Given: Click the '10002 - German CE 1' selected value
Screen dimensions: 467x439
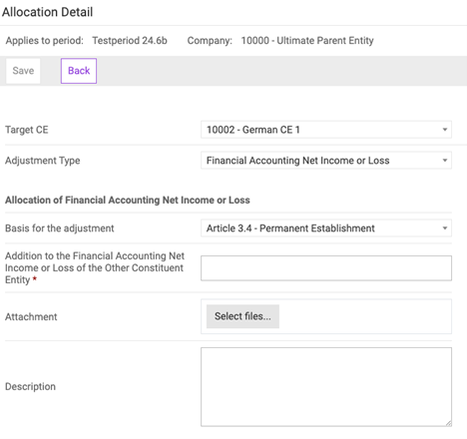Looking at the screenshot, I should click(x=253, y=130).
